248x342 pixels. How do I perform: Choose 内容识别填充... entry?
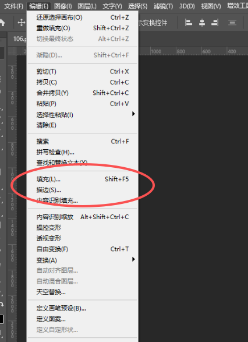tap(83, 200)
